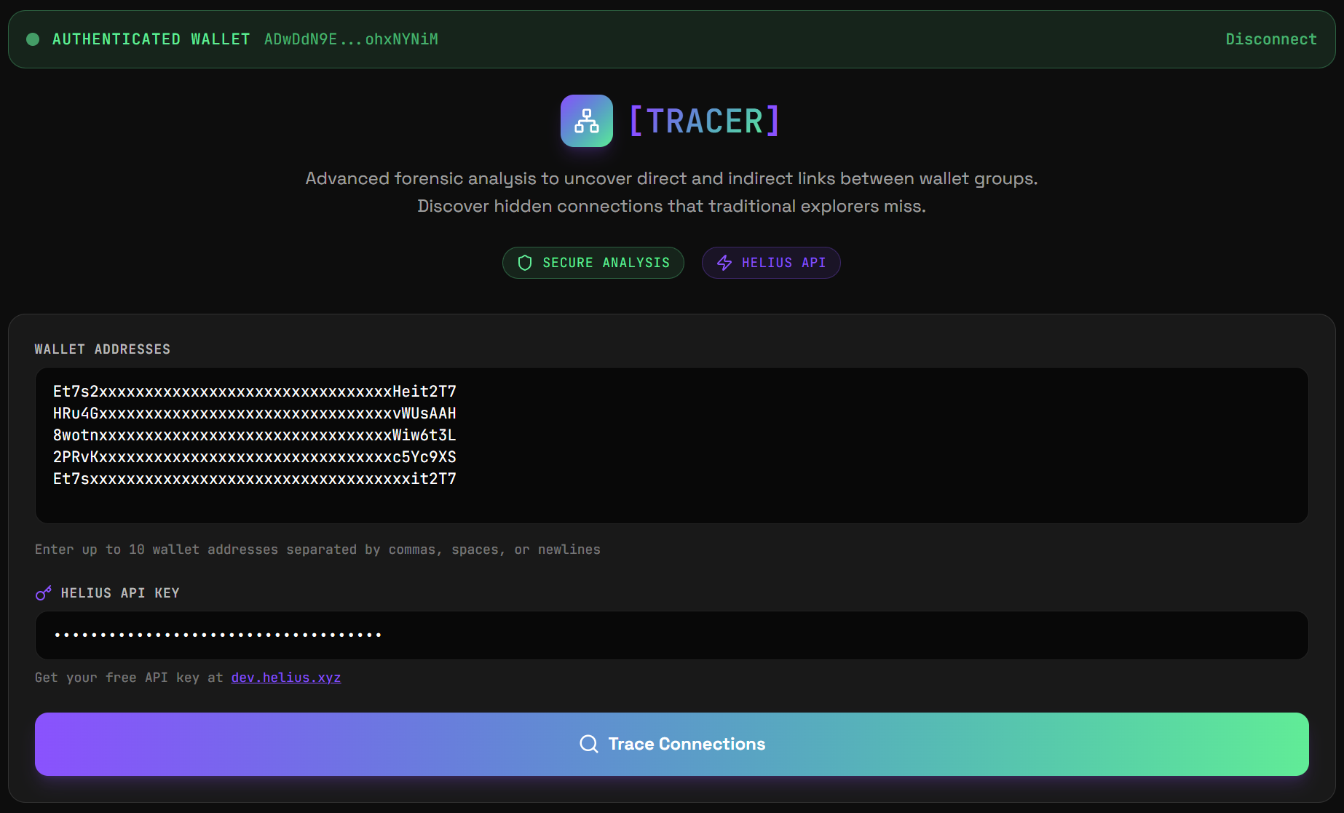Viewport: 1344px width, 813px height.
Task: Click inside the wallet addresses text area
Action: pos(671,445)
